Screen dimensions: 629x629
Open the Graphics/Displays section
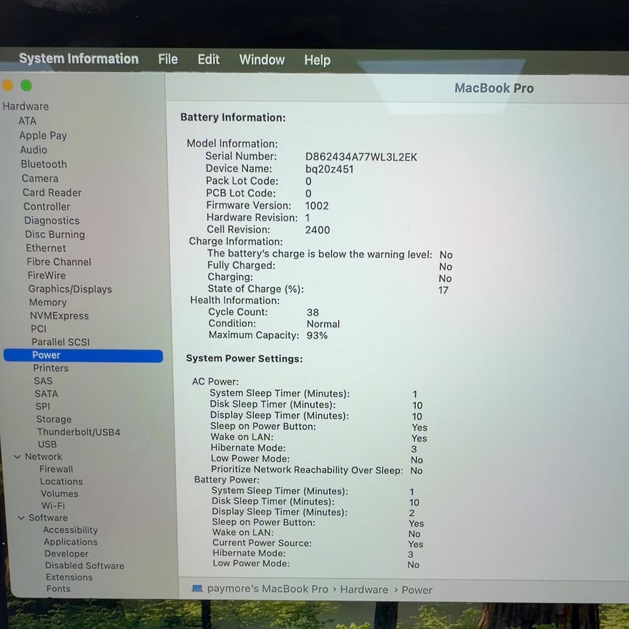[70, 289]
